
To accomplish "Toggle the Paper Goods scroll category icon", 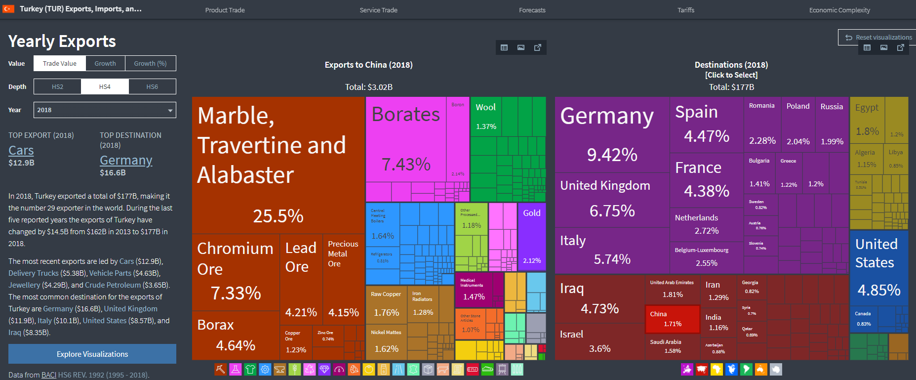I will pos(457,369).
